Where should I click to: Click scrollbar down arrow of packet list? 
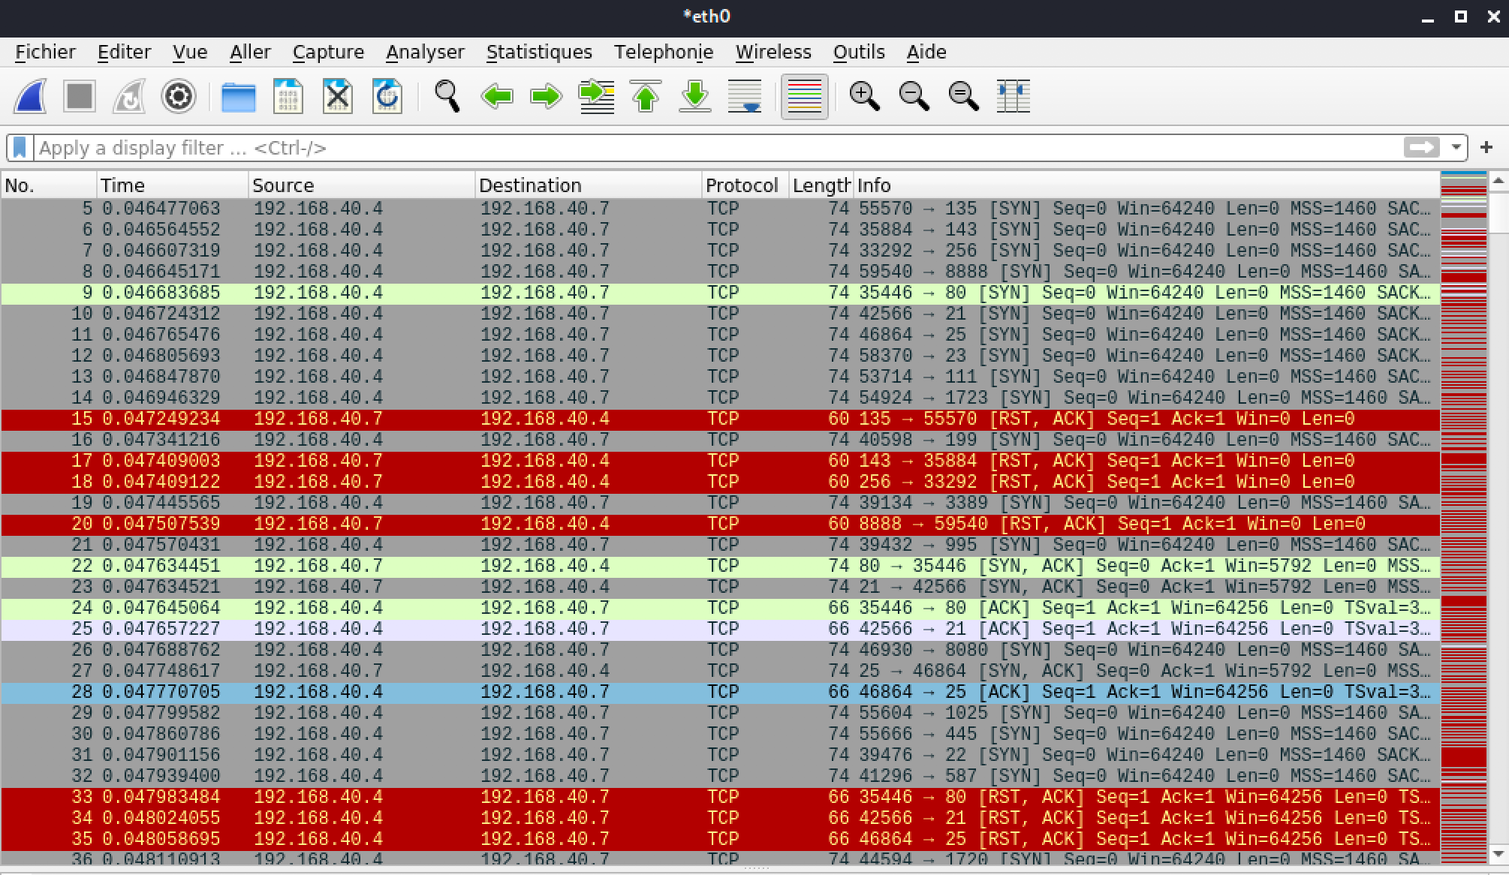point(1498,855)
